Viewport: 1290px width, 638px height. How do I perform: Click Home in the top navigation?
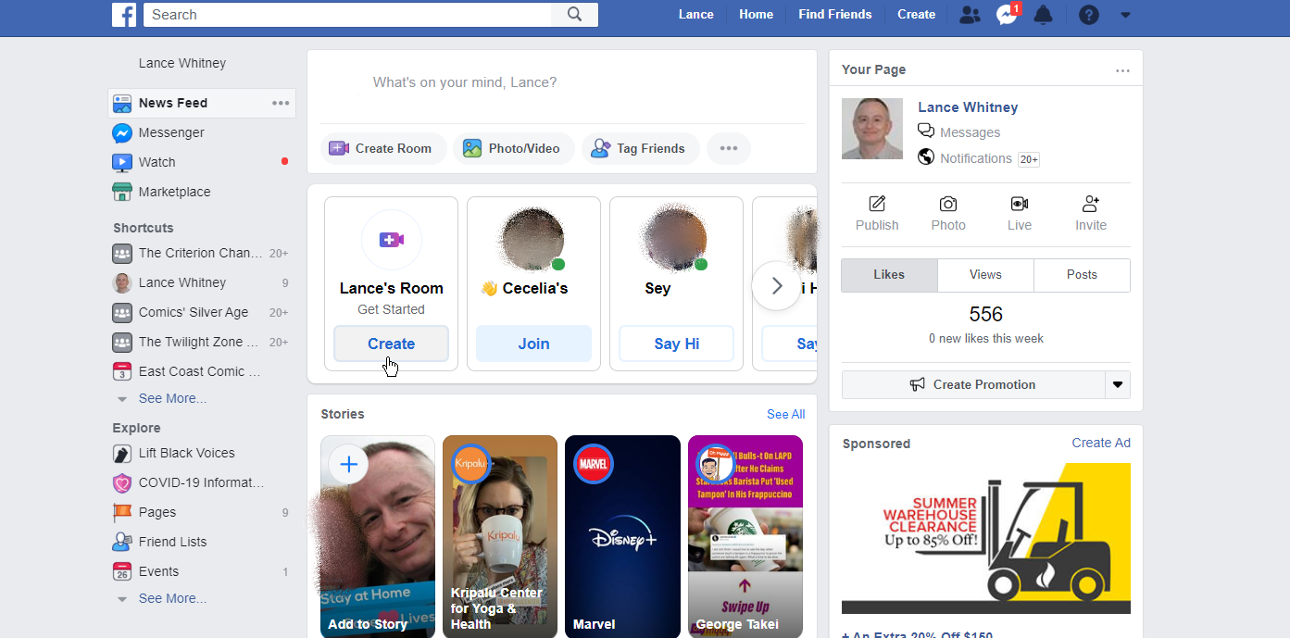[757, 15]
